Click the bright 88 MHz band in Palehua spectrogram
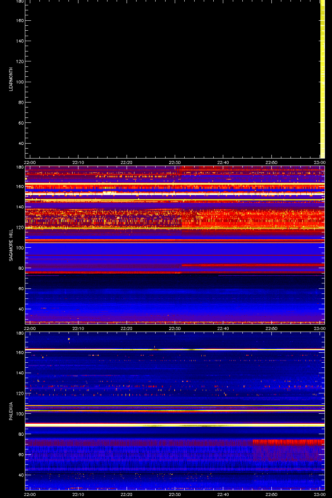The height and width of the screenshot is (498, 332). point(175,425)
